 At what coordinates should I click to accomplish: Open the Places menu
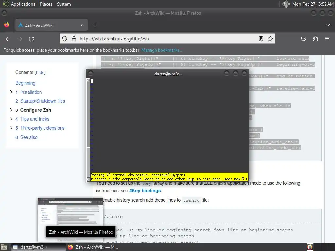point(46,4)
